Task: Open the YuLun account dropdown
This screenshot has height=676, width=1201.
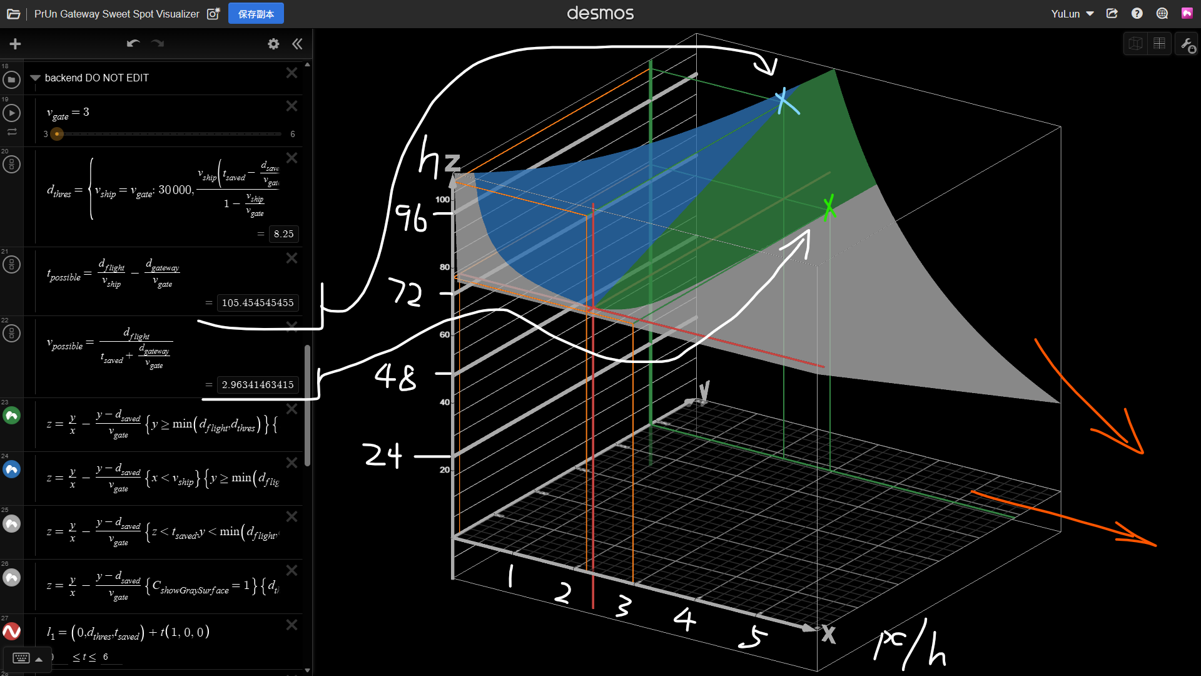Action: [1072, 14]
